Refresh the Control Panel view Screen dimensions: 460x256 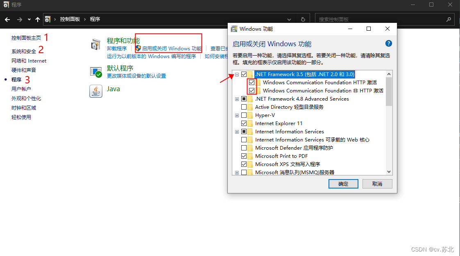tap(303, 19)
